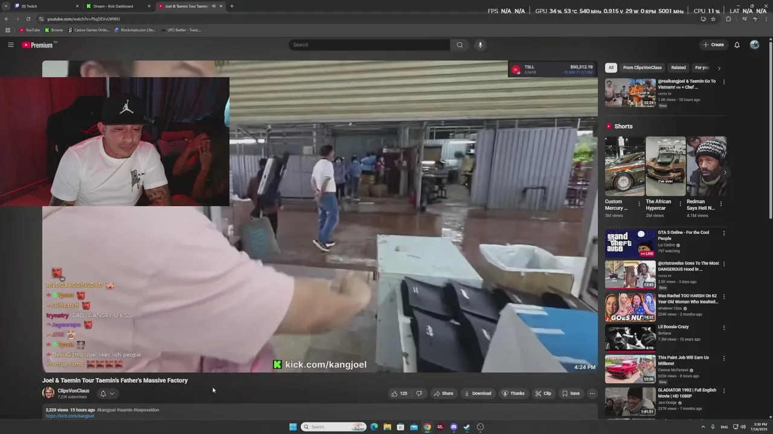Bookmark this page with star icon
Image resolution: width=773 pixels, height=434 pixels.
(x=713, y=19)
